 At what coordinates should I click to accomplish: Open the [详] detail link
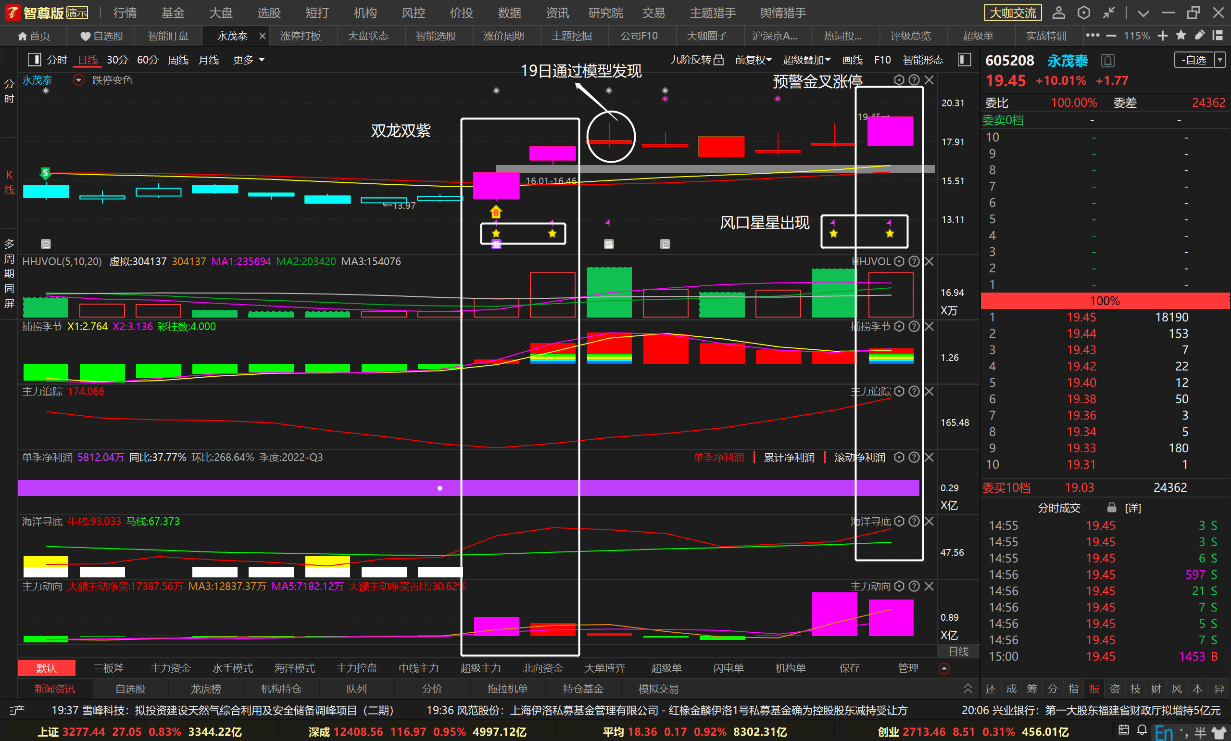click(x=1133, y=508)
